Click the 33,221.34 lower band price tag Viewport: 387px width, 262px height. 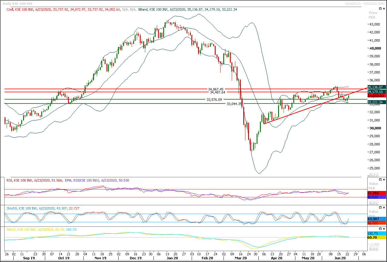click(x=376, y=102)
